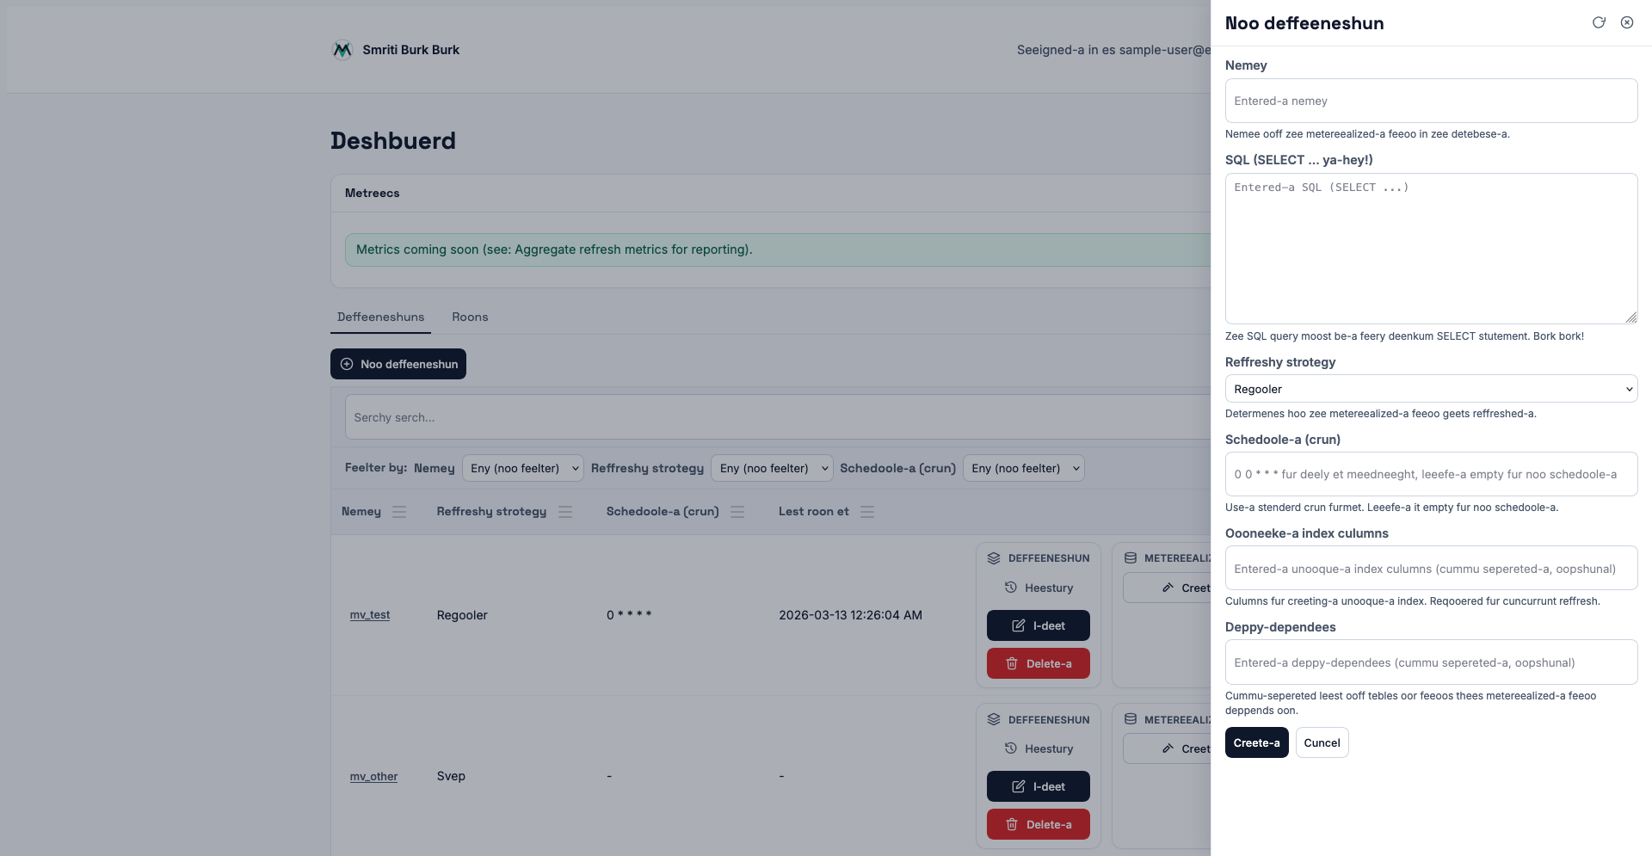
Task: Expand the Reffreshy strotegy Regooler dropdown
Action: tap(1431, 389)
